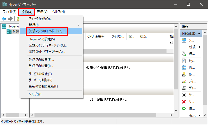Screen dimensions: 208x125
Task: Click green Refresh icon in Actions pane
Action: (x=184, y=108)
